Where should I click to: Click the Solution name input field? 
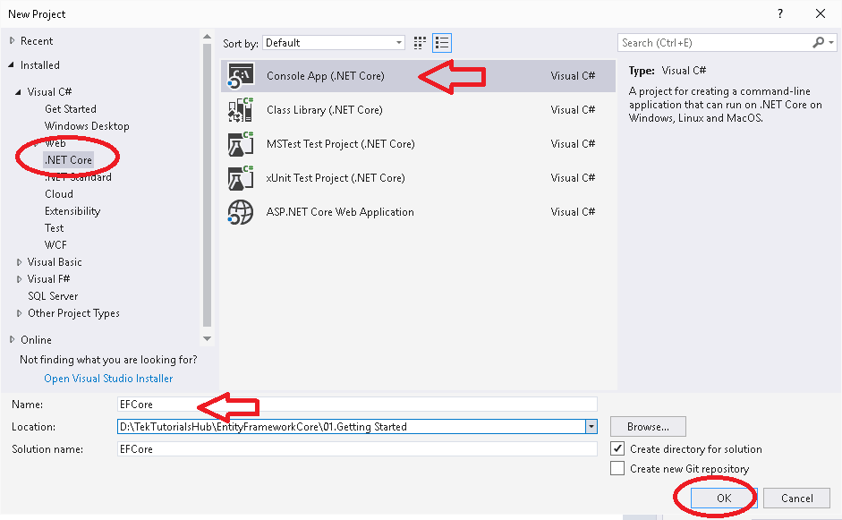357,448
